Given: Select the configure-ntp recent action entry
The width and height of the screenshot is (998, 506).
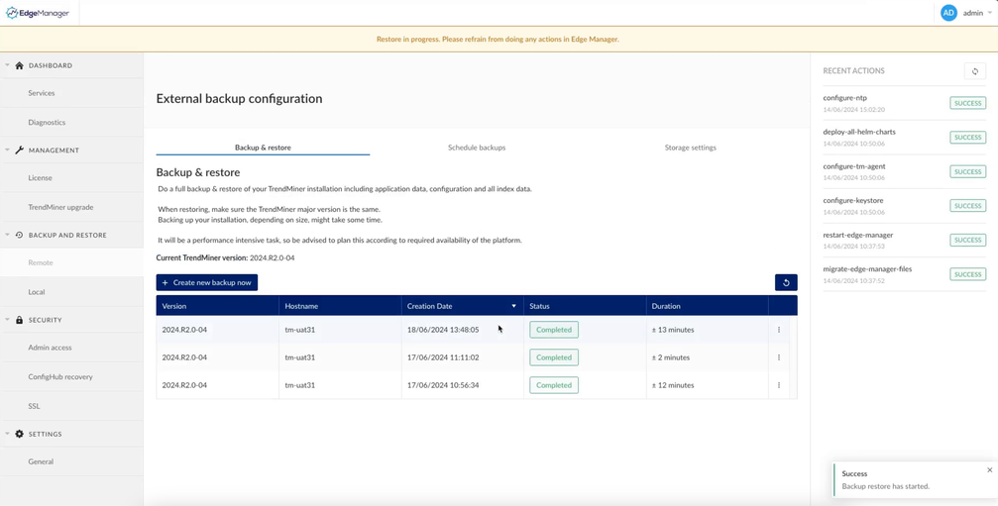Looking at the screenshot, I should (845, 98).
